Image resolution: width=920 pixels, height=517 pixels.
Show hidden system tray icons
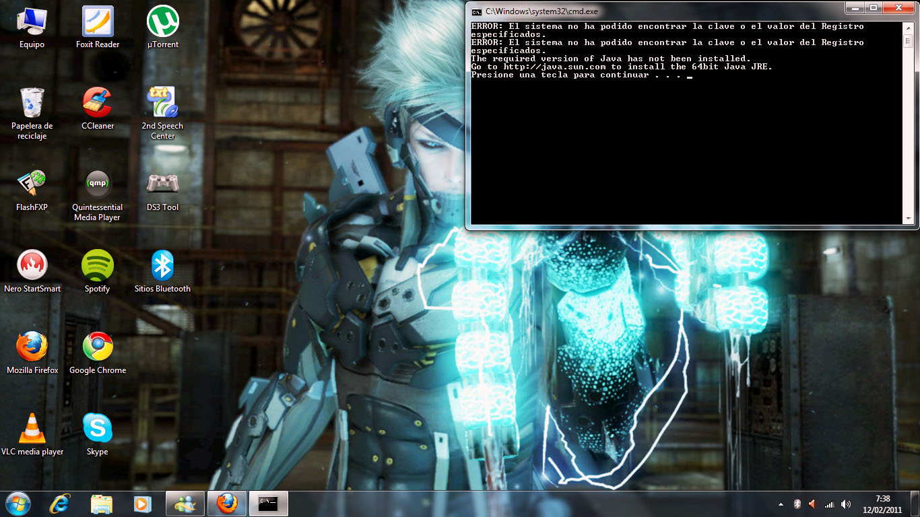pos(781,504)
